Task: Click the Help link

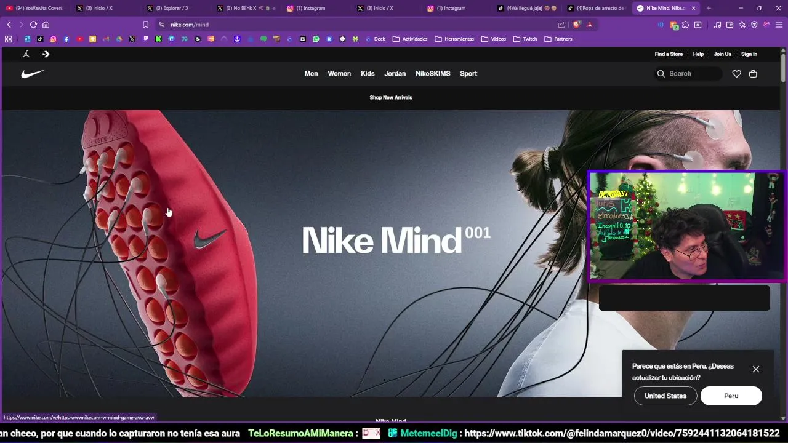Action: pyautogui.click(x=698, y=54)
